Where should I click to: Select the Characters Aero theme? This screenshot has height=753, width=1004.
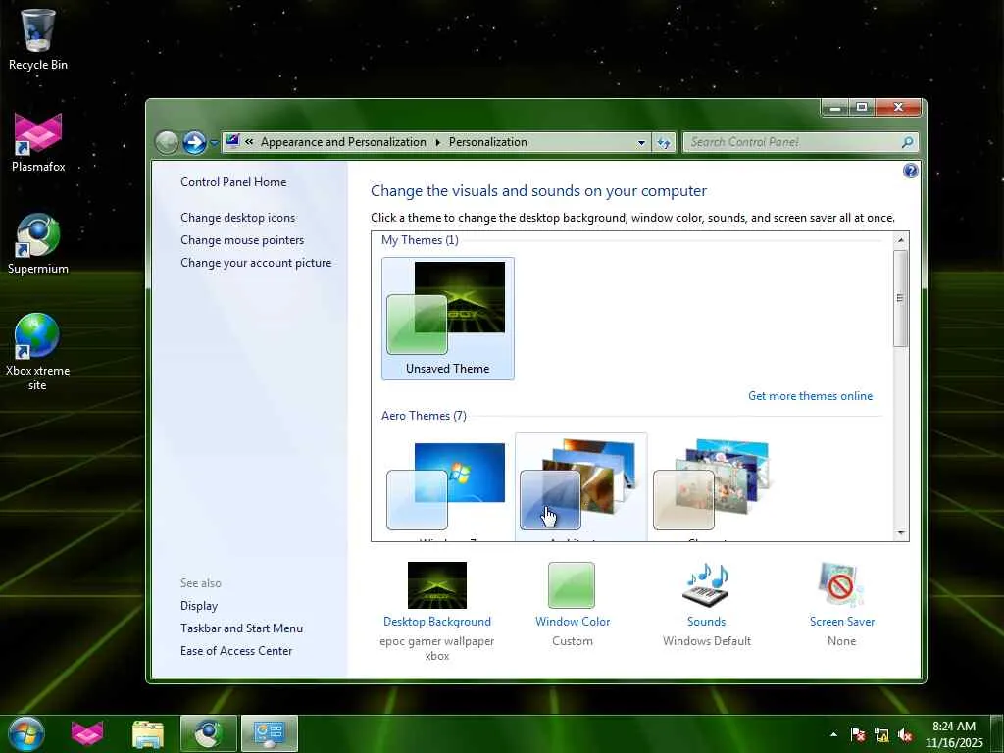[714, 486]
